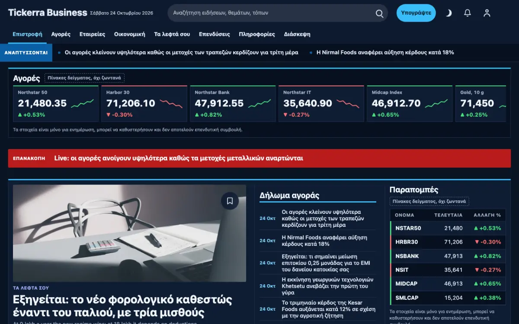Select the HRBR30 table row
Image resolution: width=519 pixels, height=324 pixels.
448,242
